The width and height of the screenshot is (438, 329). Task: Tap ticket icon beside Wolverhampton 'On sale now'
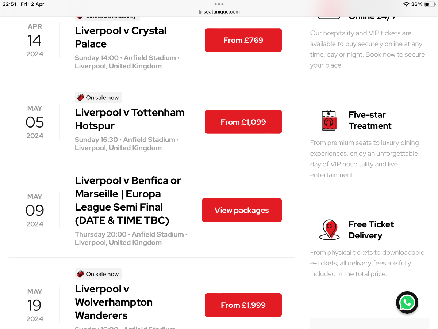80,274
